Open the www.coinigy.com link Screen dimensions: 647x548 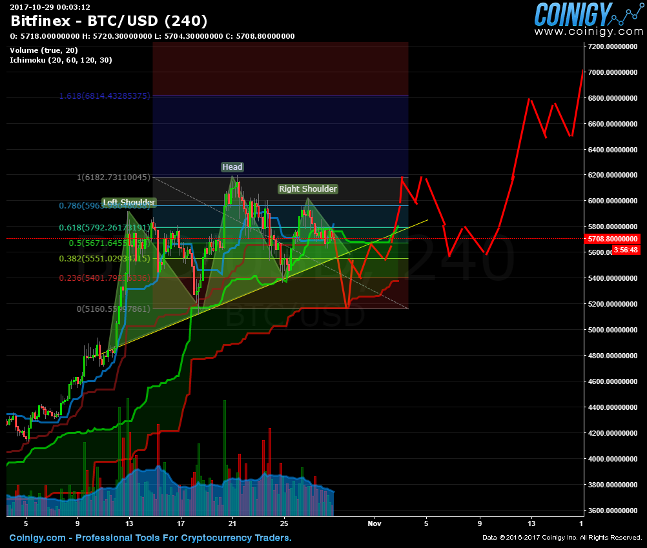coord(588,32)
